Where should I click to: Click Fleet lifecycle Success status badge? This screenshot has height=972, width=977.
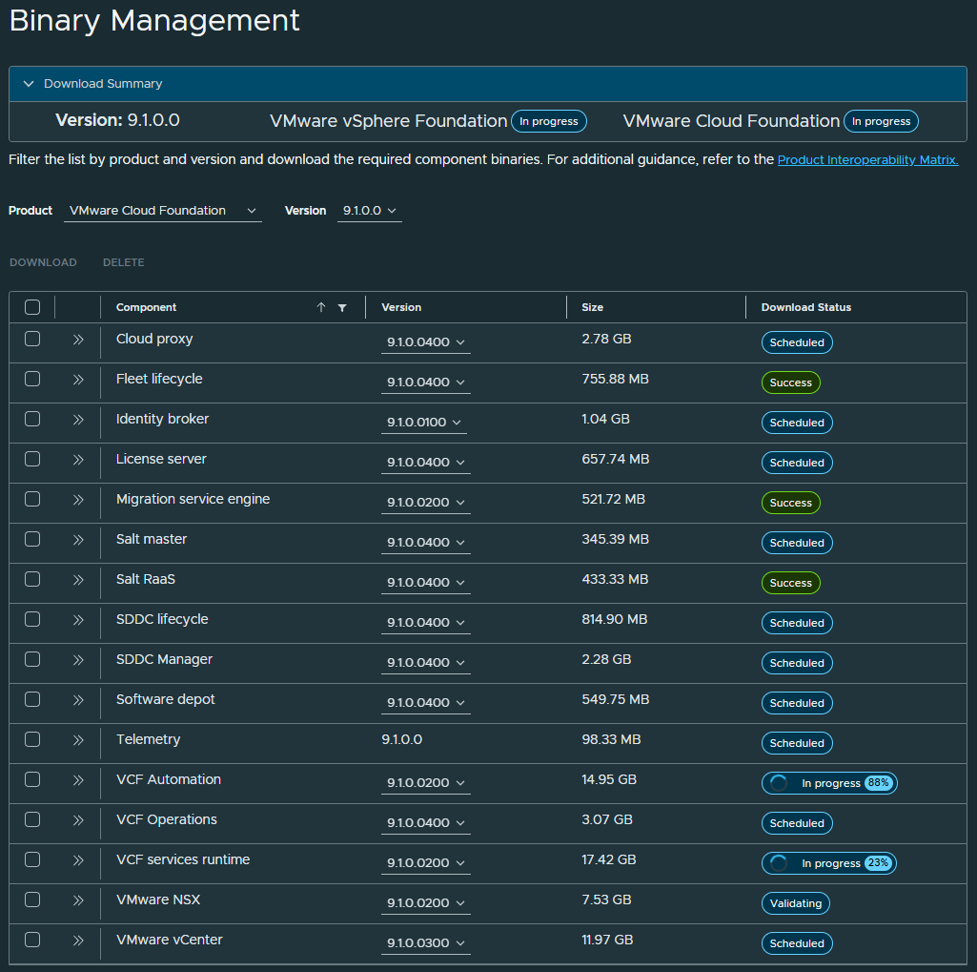[x=791, y=383]
